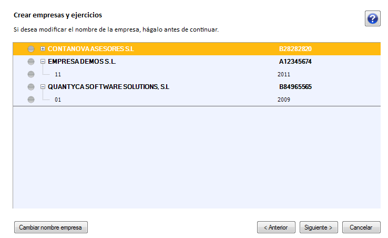The height and width of the screenshot is (238, 388).
Task: Open the blue help question mark icon
Action: click(372, 18)
